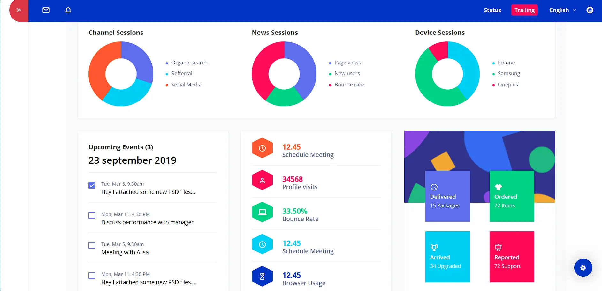Click the Status item in header
The width and height of the screenshot is (602, 291).
492,10
